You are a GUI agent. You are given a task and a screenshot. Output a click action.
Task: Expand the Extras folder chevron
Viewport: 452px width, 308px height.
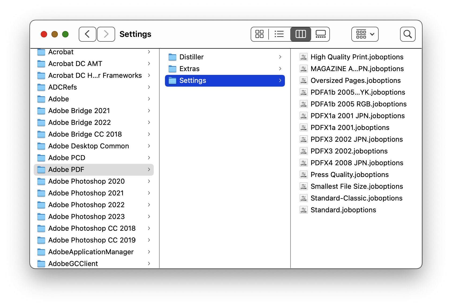[280, 69]
